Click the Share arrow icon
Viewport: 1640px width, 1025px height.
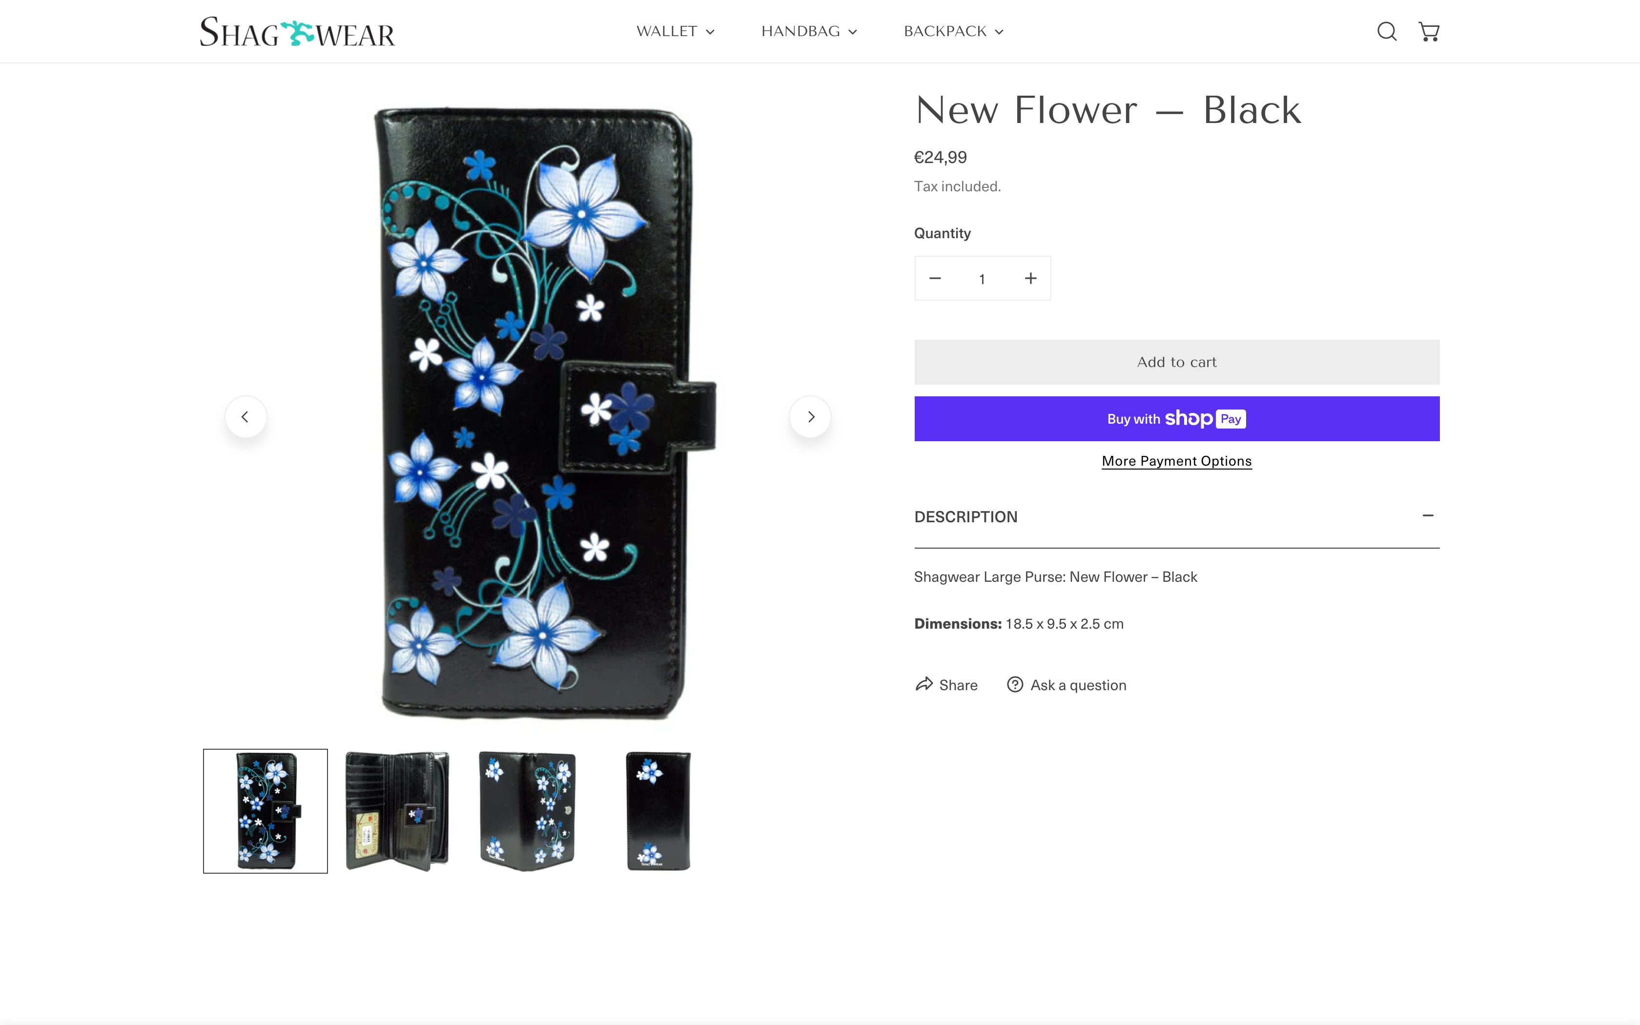[x=924, y=685]
